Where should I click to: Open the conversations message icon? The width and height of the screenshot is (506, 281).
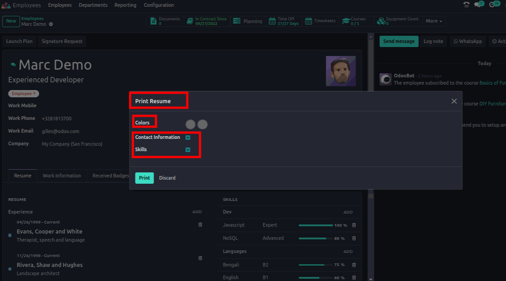pos(477,5)
